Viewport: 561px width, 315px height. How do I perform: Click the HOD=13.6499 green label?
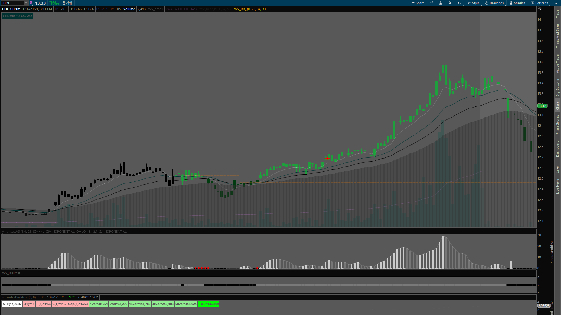click(208, 304)
